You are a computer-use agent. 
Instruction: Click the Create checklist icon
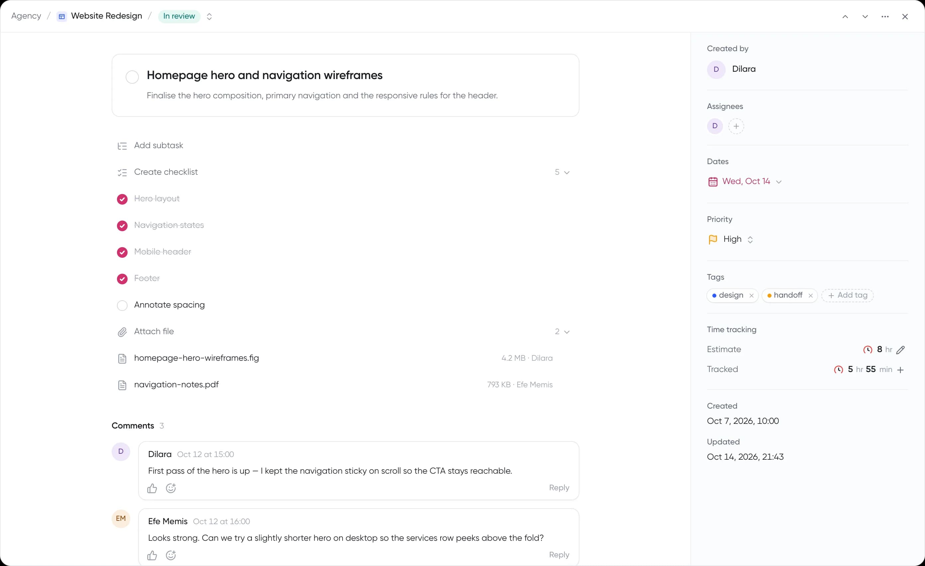tap(122, 173)
